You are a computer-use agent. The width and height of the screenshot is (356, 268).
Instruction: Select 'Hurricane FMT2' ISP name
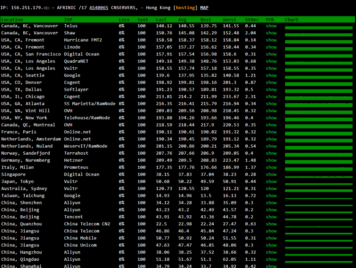83,40
